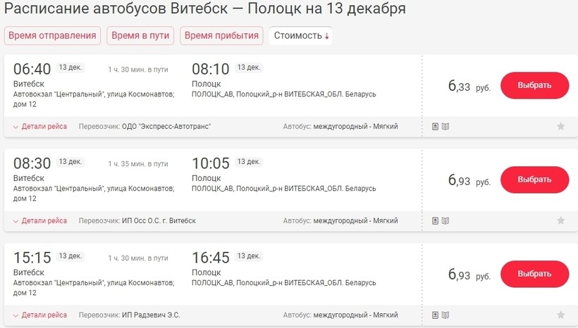The height and width of the screenshot is (328, 578).
Task: Click the open-book icon on the 06:40 trip
Action: tap(445, 127)
